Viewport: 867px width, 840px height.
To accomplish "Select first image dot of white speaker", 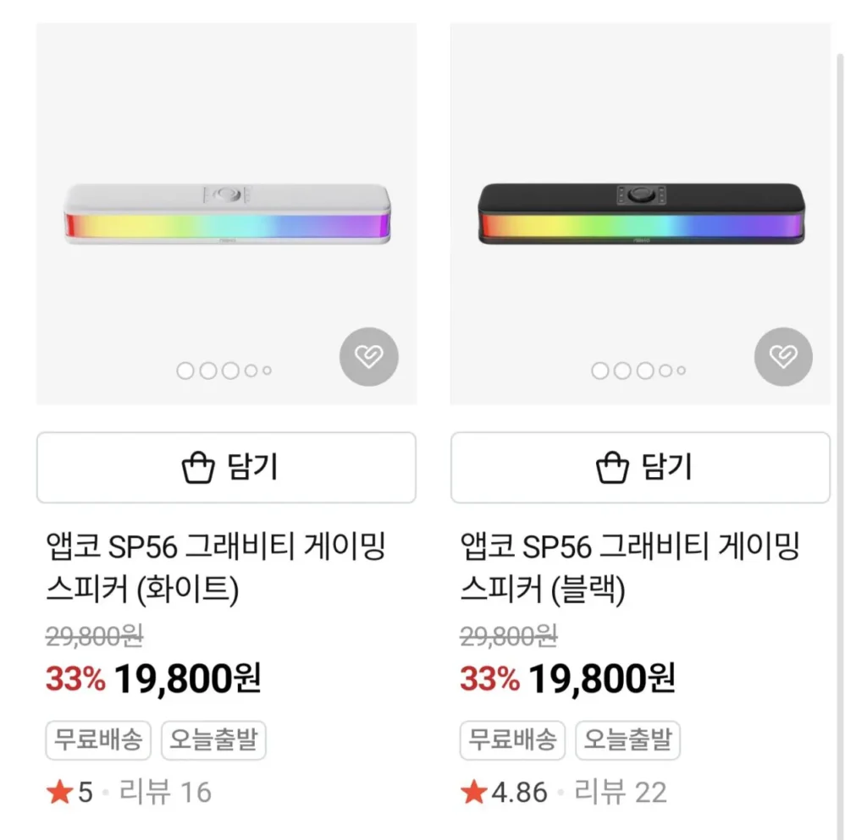I will click(185, 371).
